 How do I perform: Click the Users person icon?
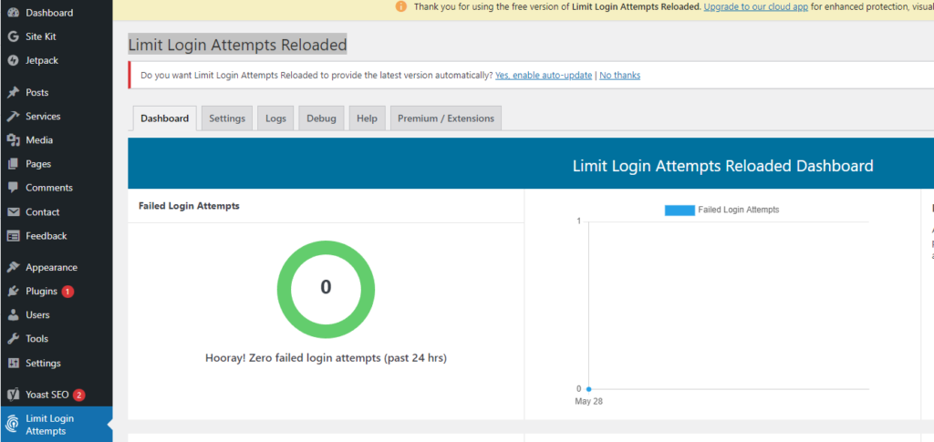click(x=13, y=314)
